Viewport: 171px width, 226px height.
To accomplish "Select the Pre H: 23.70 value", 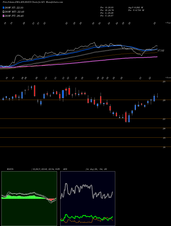I will 107,10.
